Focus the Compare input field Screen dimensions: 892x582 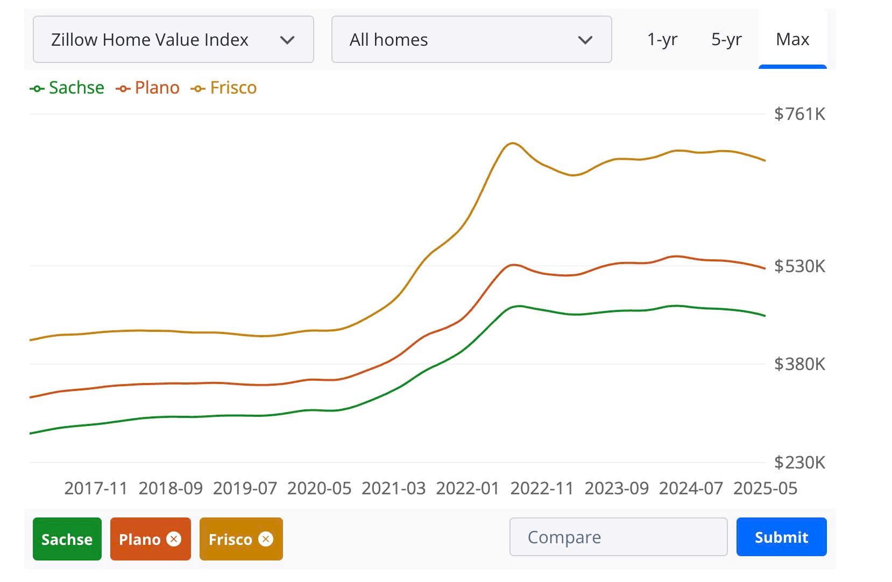coord(618,537)
